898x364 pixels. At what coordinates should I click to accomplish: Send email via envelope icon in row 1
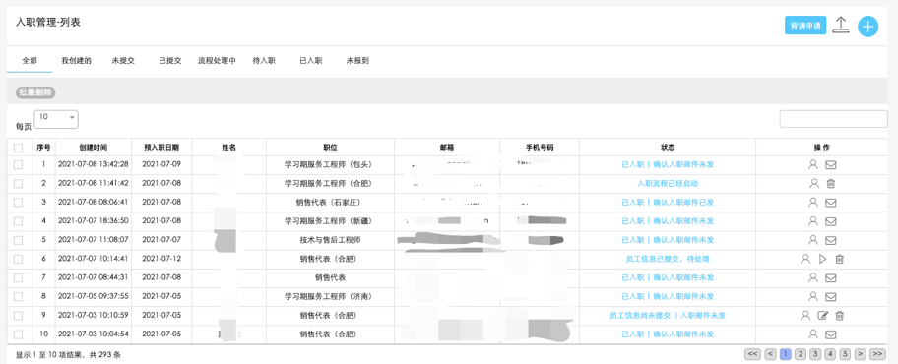click(830, 165)
